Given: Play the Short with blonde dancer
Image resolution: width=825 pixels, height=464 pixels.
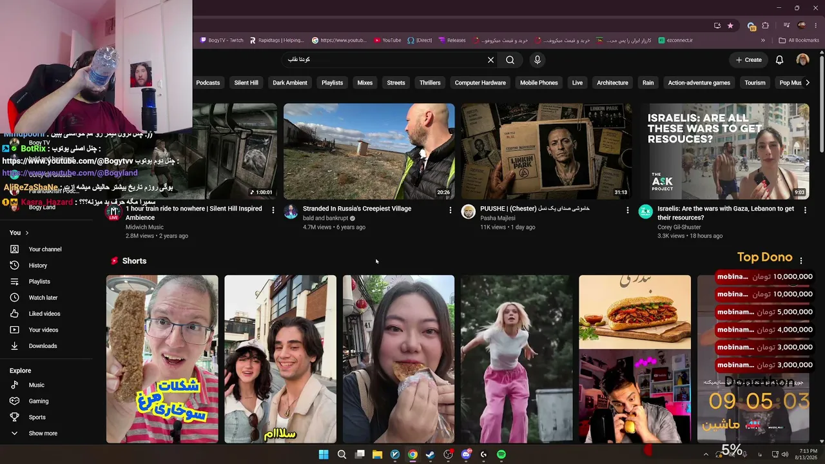Looking at the screenshot, I should pos(517,359).
